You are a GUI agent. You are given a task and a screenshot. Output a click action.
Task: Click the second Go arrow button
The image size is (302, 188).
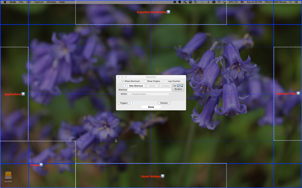tap(182, 86)
